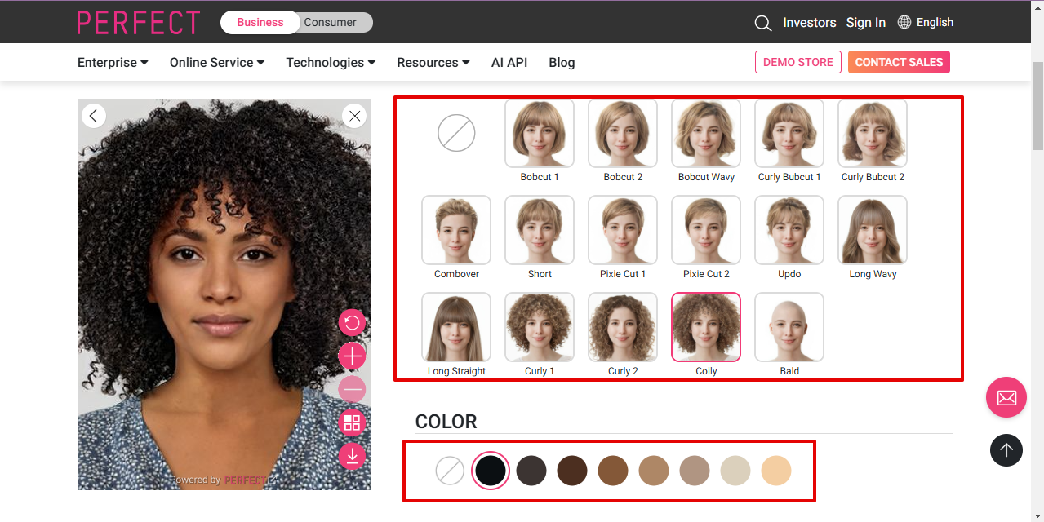Choose the Long Wavy hairstyle
The width and height of the screenshot is (1044, 522).
point(873,230)
